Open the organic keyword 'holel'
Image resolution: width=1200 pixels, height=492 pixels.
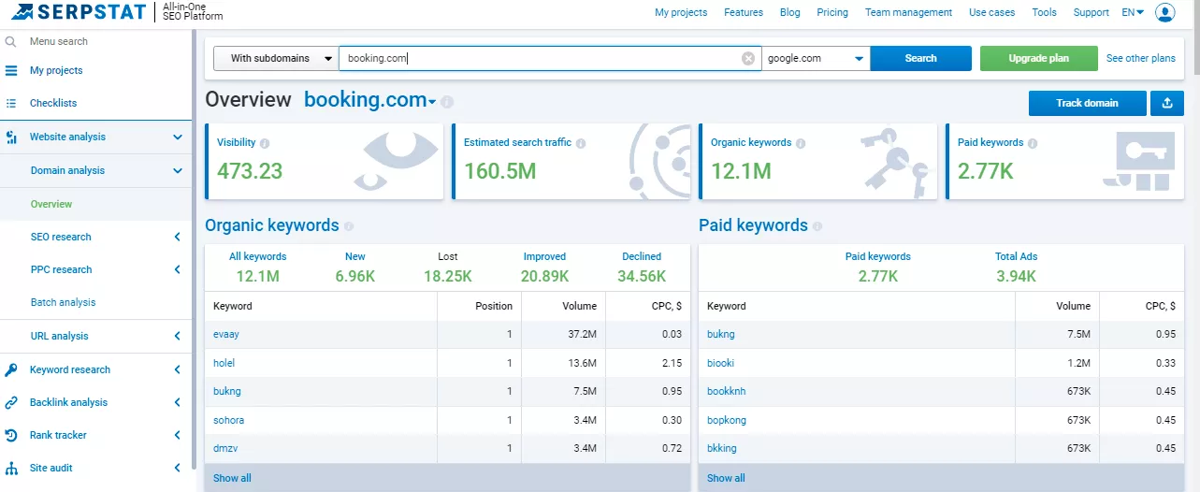click(224, 363)
